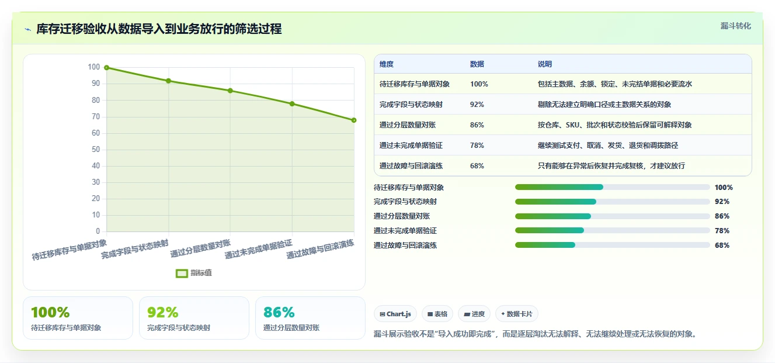Click the 100% stat card

[78, 318]
